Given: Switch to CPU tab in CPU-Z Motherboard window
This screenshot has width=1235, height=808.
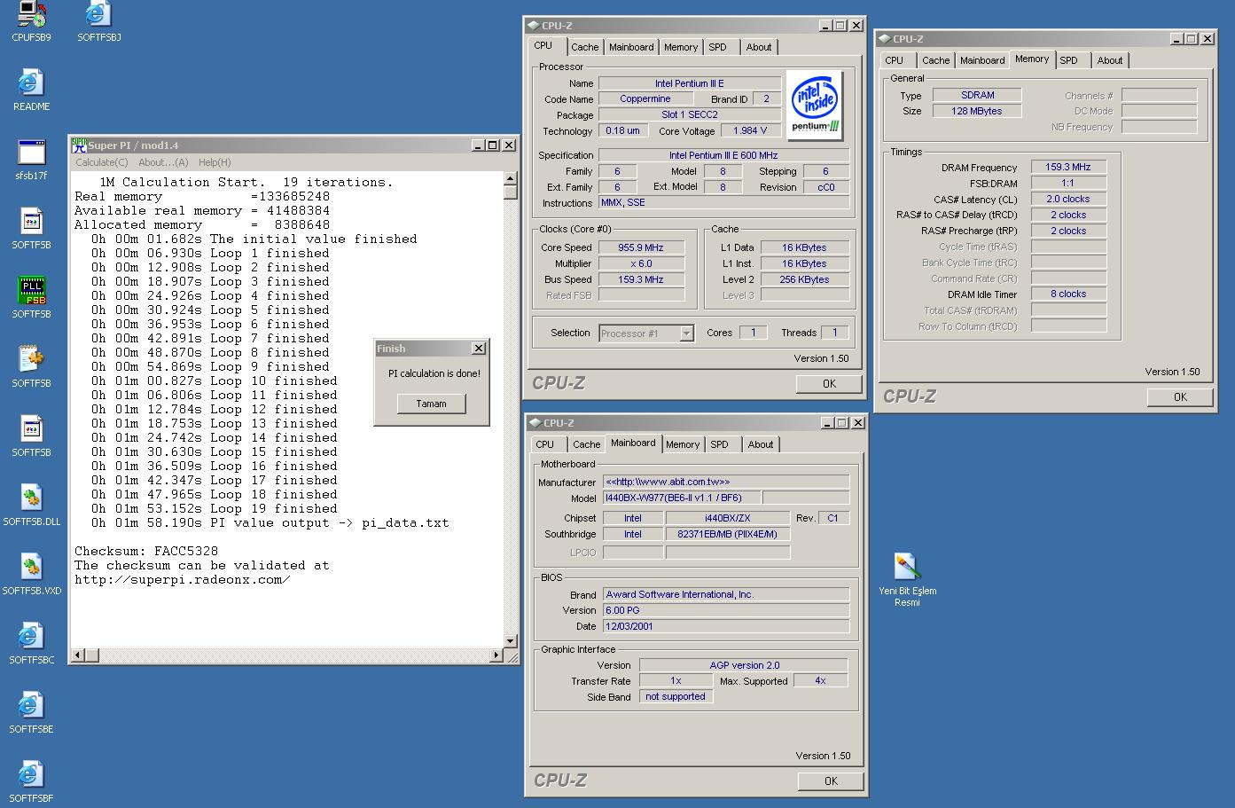Looking at the screenshot, I should click(x=545, y=444).
